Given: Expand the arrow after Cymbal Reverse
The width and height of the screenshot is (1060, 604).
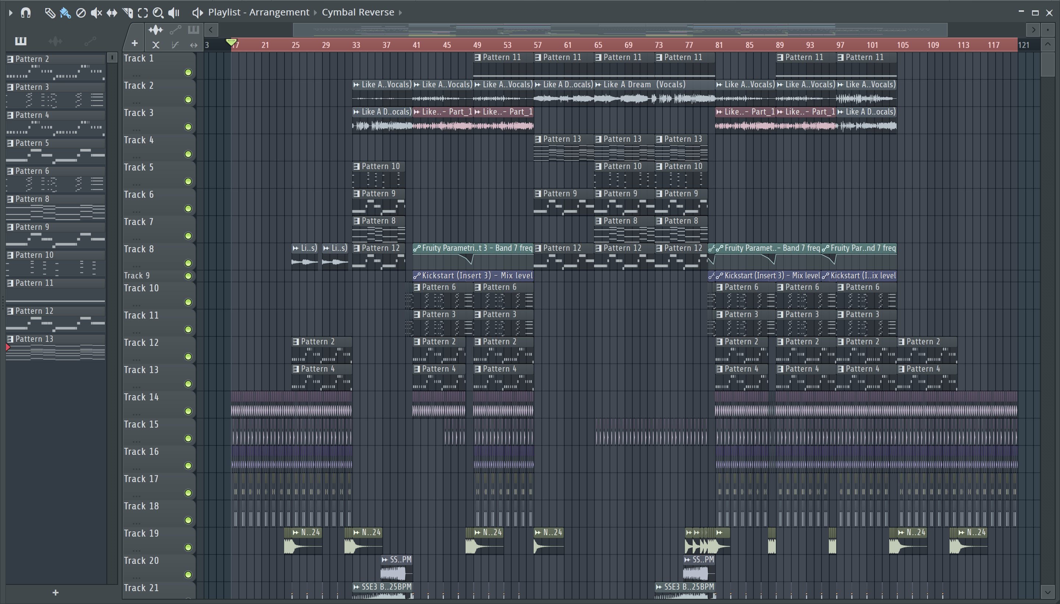Looking at the screenshot, I should point(400,13).
